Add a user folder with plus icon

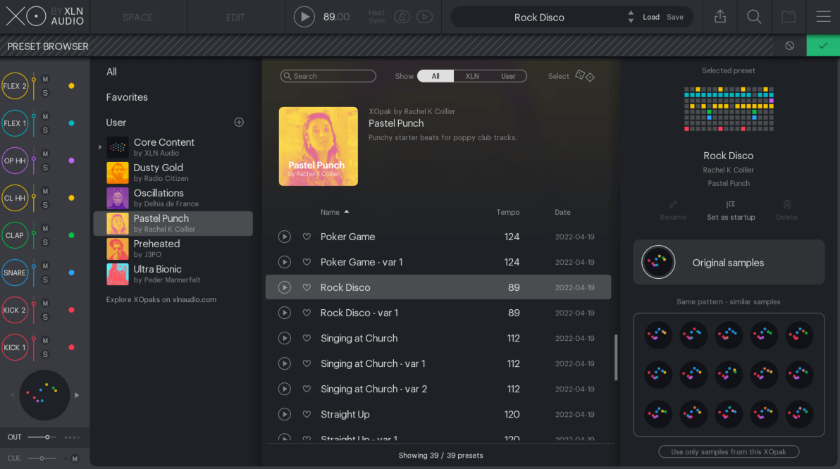coord(239,123)
